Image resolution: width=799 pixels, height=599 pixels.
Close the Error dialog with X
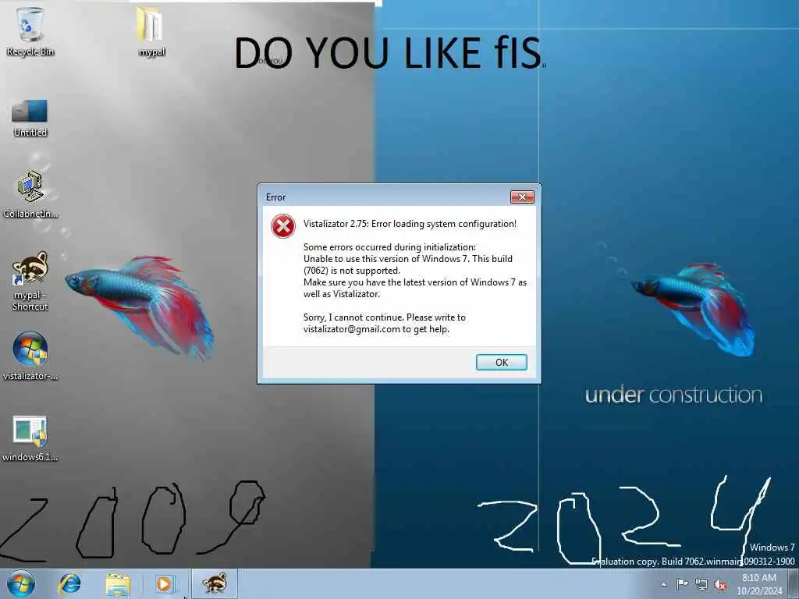click(x=522, y=197)
